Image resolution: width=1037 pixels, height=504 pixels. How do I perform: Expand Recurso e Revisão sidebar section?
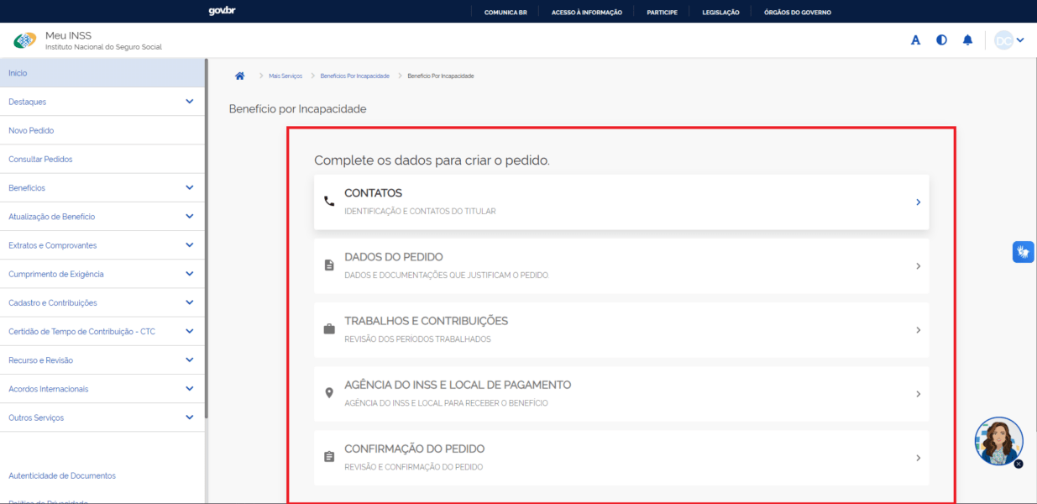(x=189, y=360)
